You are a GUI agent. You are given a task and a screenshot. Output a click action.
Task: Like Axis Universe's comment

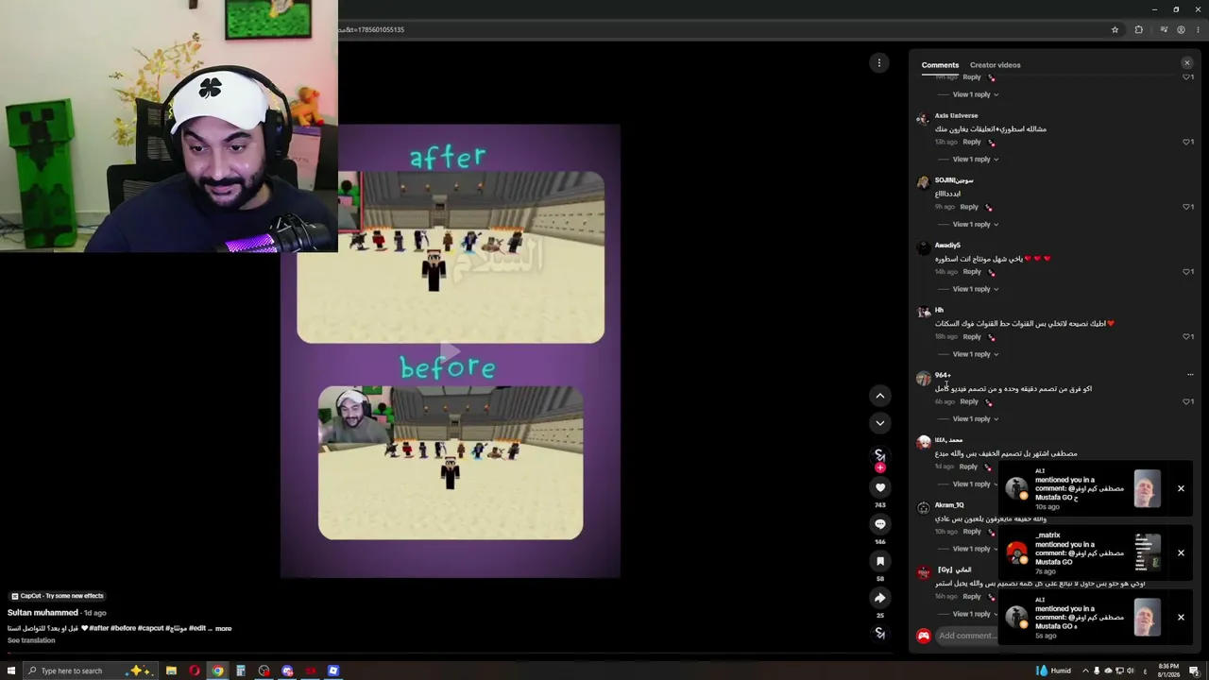pos(1186,142)
